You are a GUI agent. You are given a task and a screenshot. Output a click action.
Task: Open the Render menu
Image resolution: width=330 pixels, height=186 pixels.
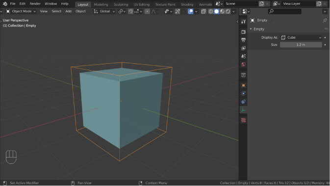pyautogui.click(x=35, y=4)
